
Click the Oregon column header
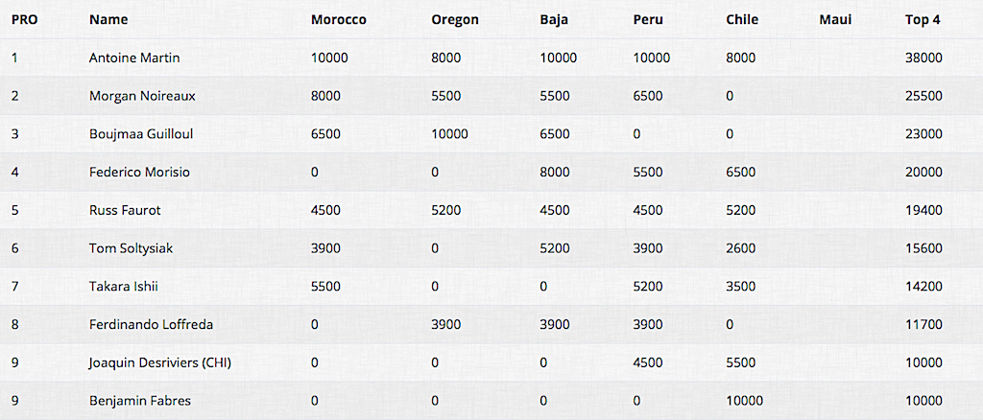tap(455, 20)
